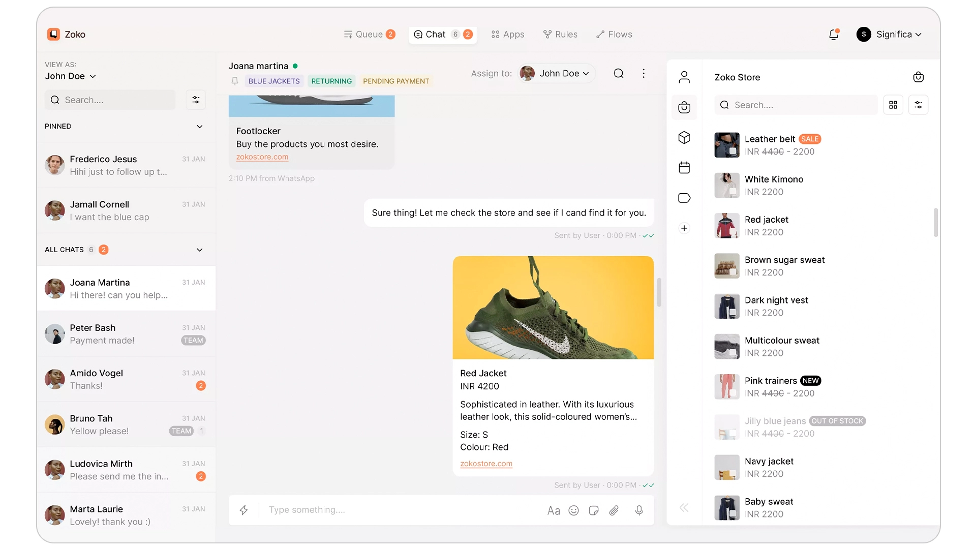The height and width of the screenshot is (549, 976).
Task: Switch to grid view in the store panel
Action: pyautogui.click(x=894, y=104)
